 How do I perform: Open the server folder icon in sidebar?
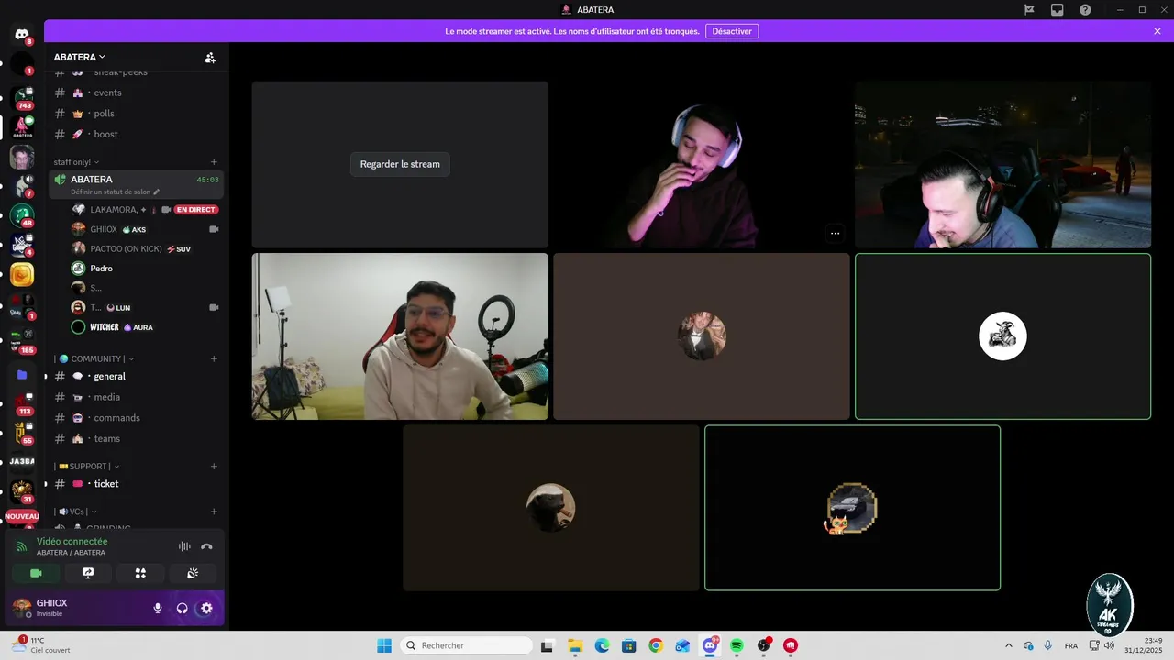coord(22,375)
